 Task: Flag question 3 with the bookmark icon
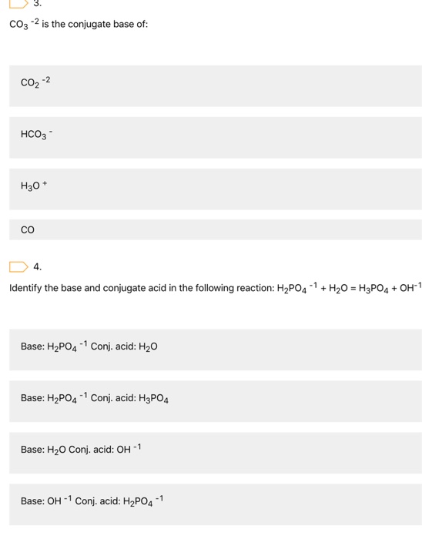pos(18,3)
